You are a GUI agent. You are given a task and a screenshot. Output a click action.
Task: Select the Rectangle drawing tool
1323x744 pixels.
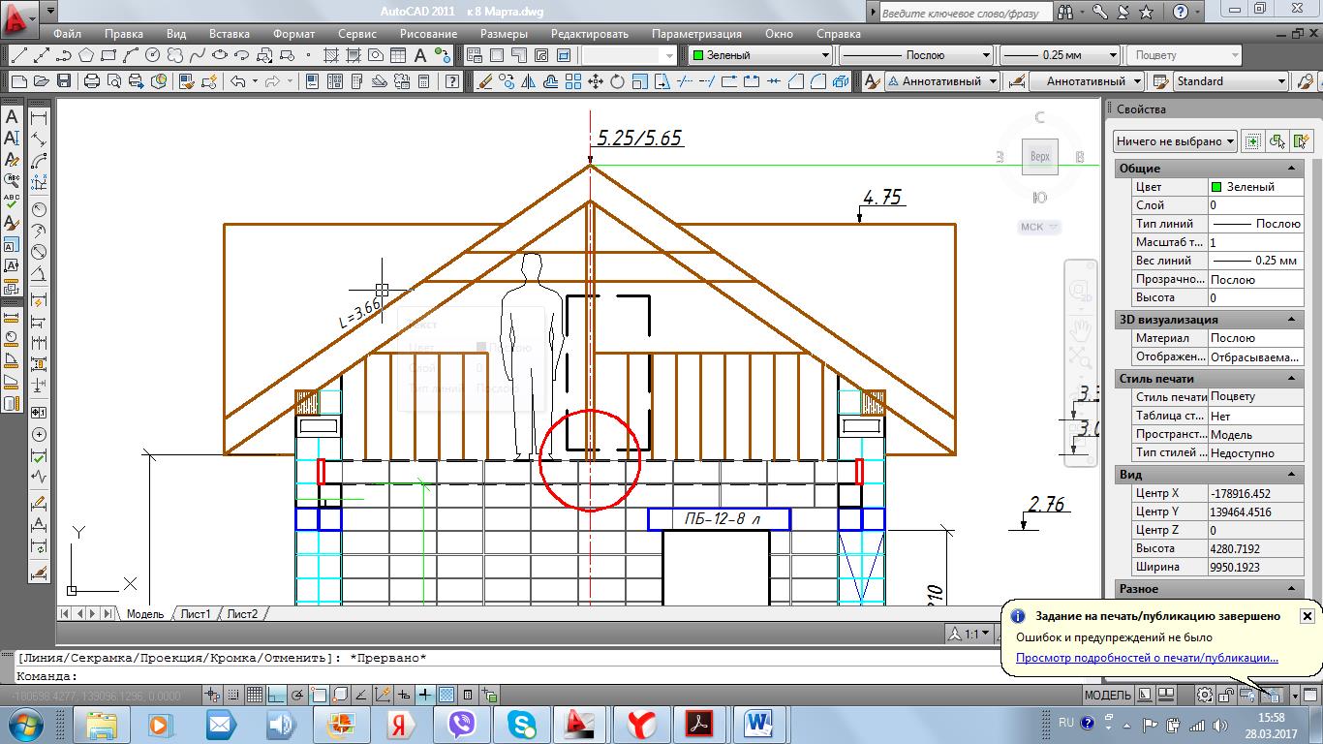pos(108,55)
